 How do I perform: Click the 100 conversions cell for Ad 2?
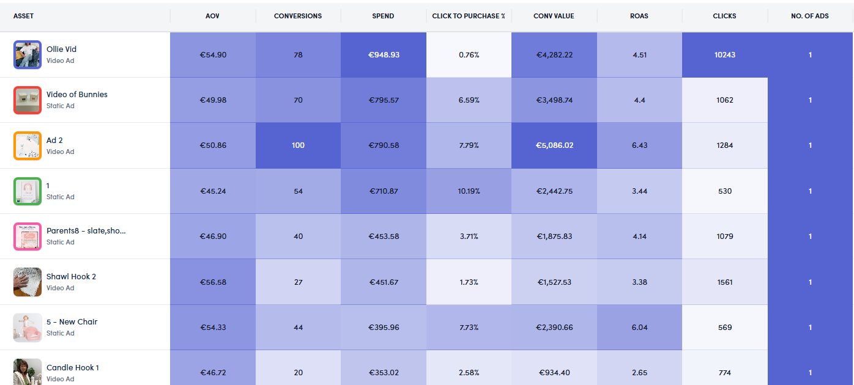coord(298,145)
